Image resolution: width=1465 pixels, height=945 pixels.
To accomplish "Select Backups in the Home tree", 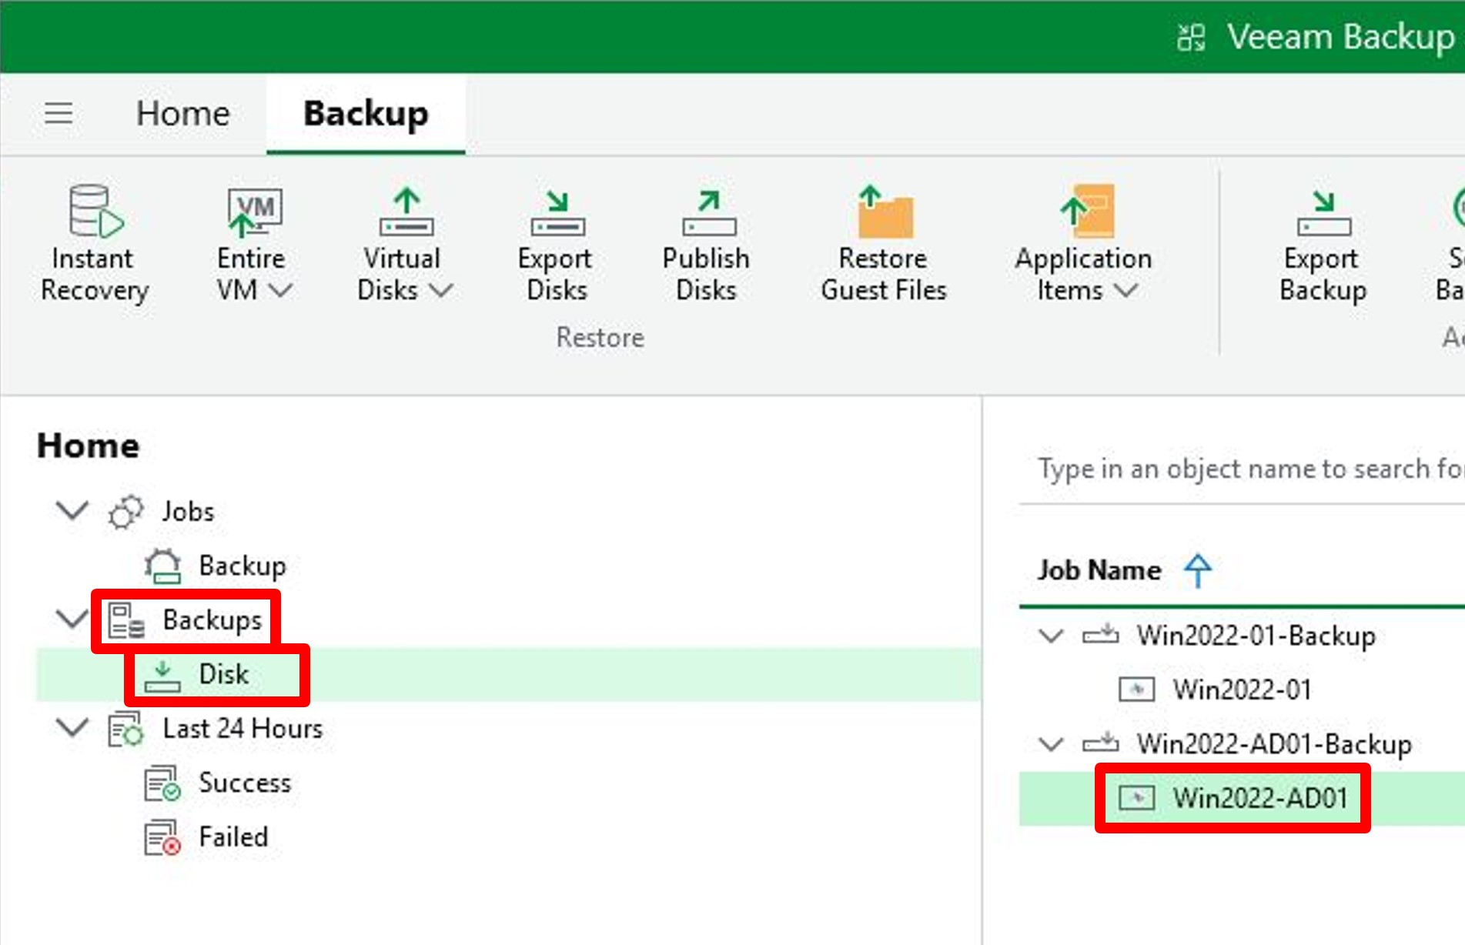I will (212, 619).
